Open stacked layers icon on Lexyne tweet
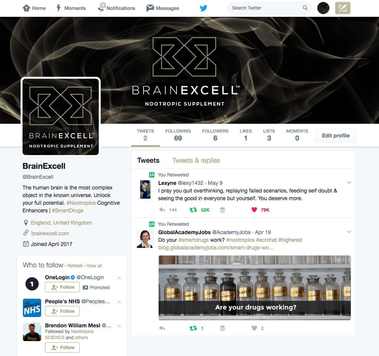 [x=223, y=210]
